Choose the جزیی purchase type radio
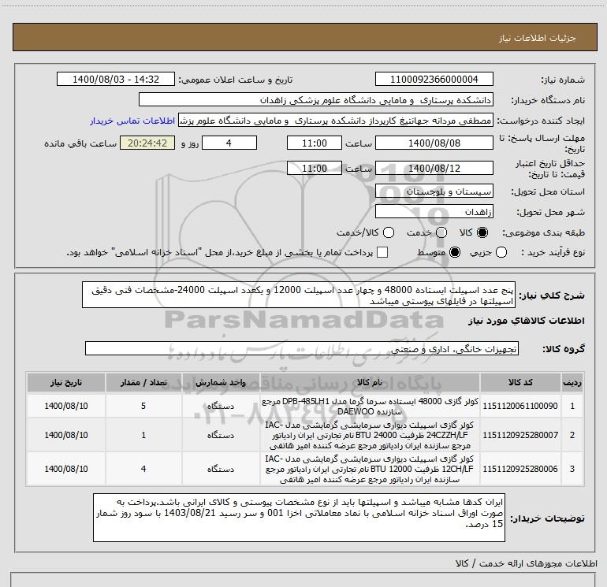This screenshot has height=587, width=607. (501, 252)
